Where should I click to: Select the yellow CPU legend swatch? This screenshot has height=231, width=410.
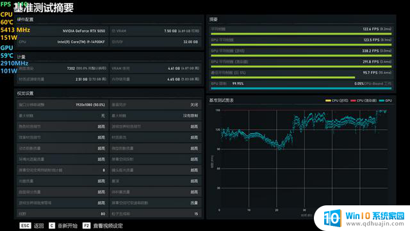coord(328,101)
